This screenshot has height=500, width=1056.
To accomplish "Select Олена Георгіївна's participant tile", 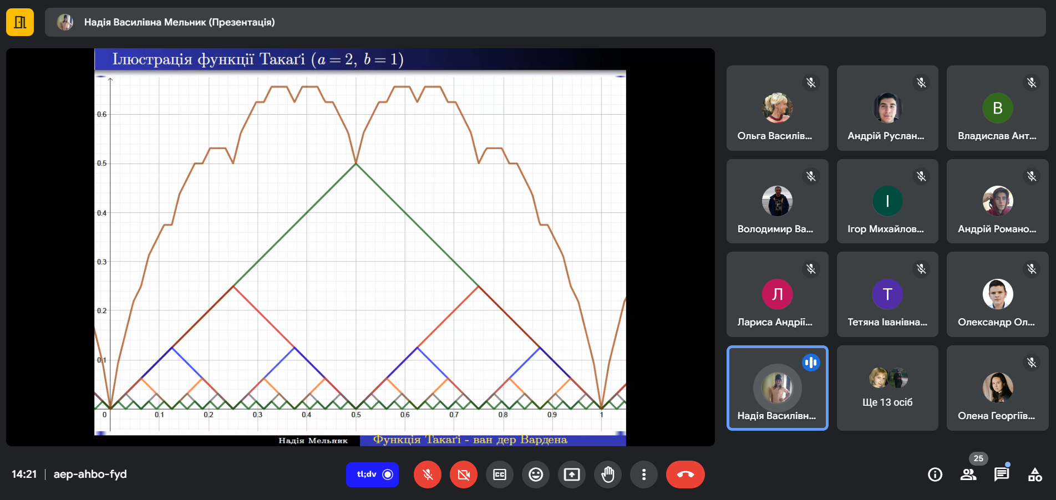I will pyautogui.click(x=998, y=388).
